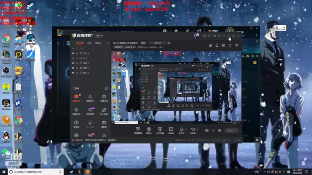Open the hamburger menu in assistant title bar
Screen dimensions: 312x175
[x=224, y=36]
